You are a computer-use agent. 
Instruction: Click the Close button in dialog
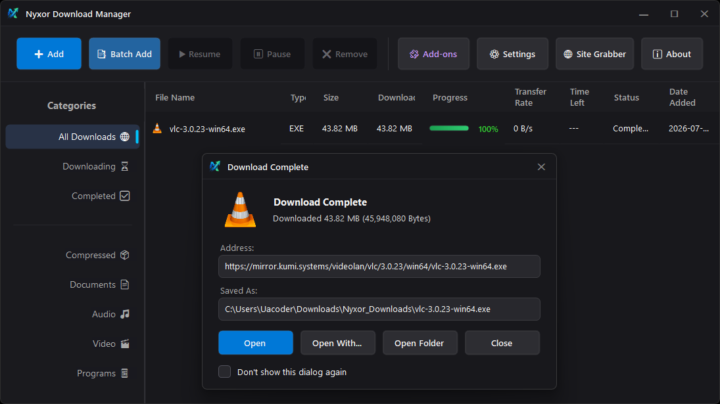[x=502, y=343]
